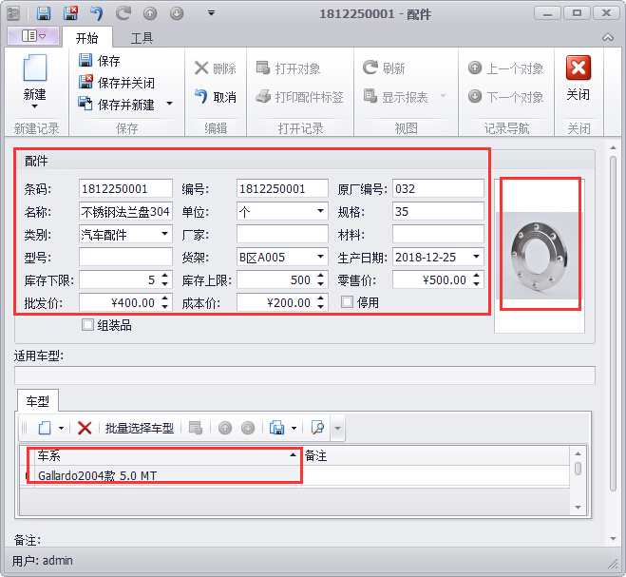The height and width of the screenshot is (577, 626).
Task: Click red X delete icon in 车型 toolbar
Action: click(x=85, y=428)
